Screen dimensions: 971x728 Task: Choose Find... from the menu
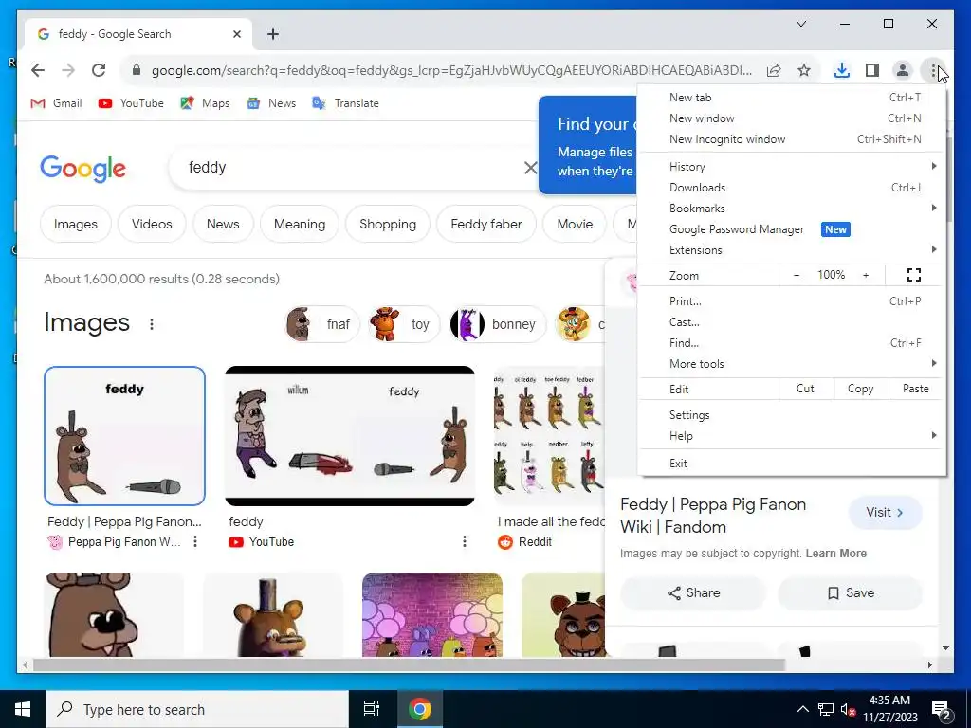[792, 343]
